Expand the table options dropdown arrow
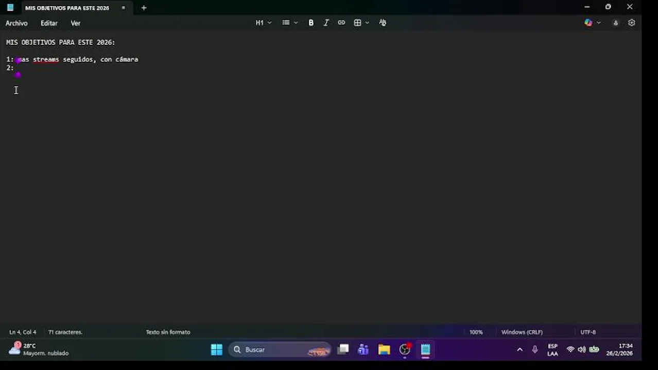658x370 pixels. 367,23
